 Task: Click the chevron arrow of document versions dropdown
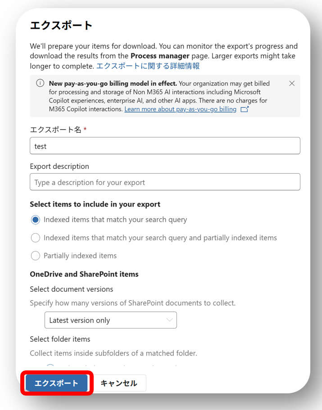point(169,320)
